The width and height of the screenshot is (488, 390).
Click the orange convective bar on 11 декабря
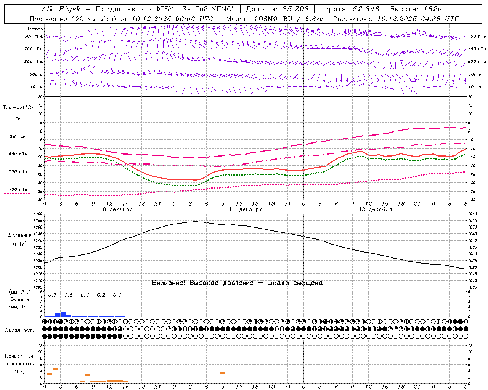[x=223, y=372]
